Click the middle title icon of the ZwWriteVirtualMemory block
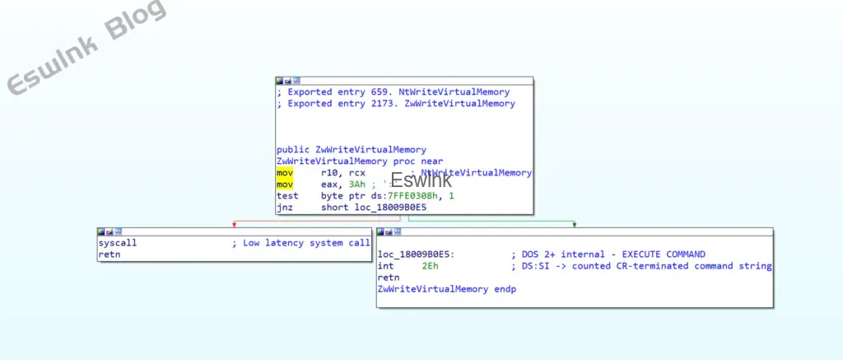843x360 pixels. click(288, 82)
